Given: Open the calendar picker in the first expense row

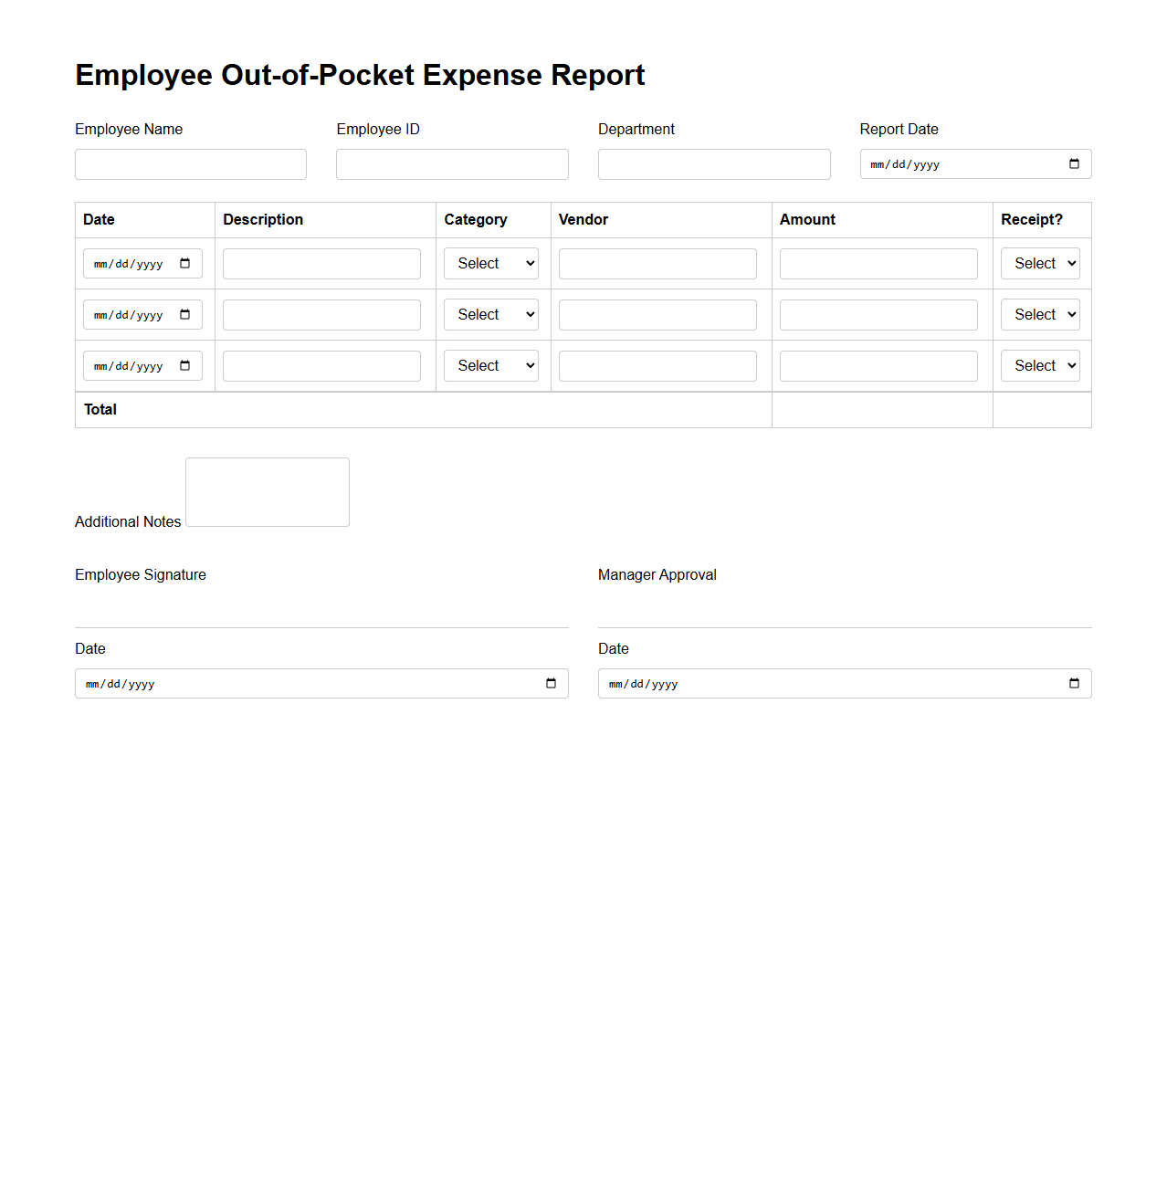Looking at the screenshot, I should (187, 263).
